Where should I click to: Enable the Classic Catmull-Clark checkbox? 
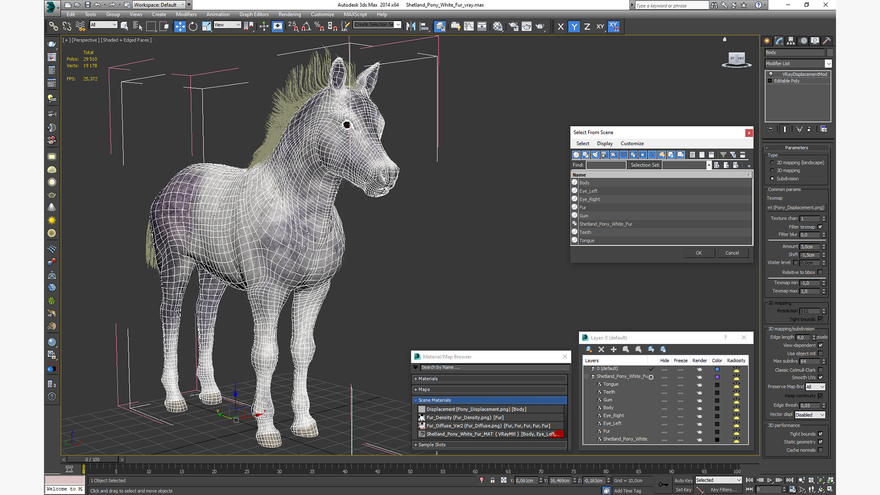820,370
